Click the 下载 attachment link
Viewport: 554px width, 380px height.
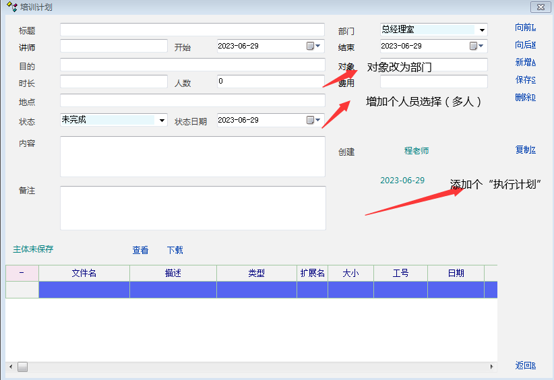point(175,251)
